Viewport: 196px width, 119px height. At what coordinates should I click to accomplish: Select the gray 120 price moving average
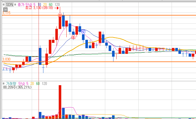click(x=57, y=5)
